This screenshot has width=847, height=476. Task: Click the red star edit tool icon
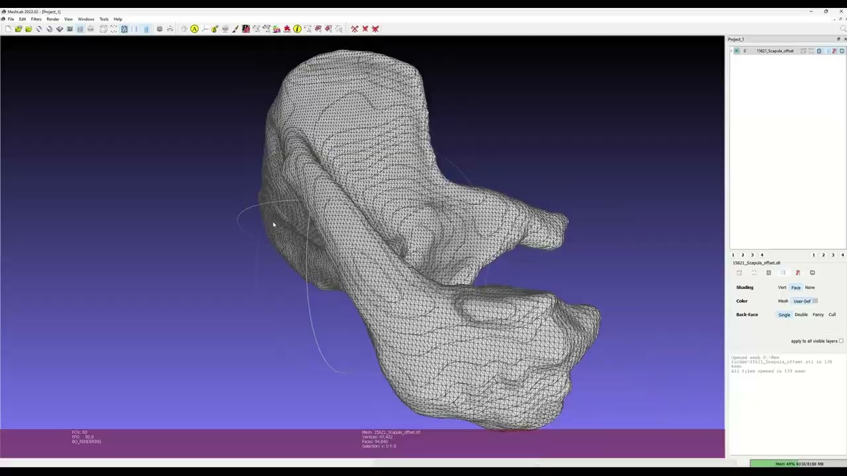287,28
